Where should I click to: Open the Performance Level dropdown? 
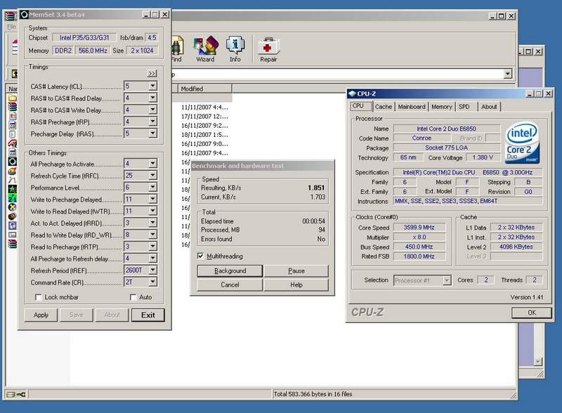coord(152,187)
